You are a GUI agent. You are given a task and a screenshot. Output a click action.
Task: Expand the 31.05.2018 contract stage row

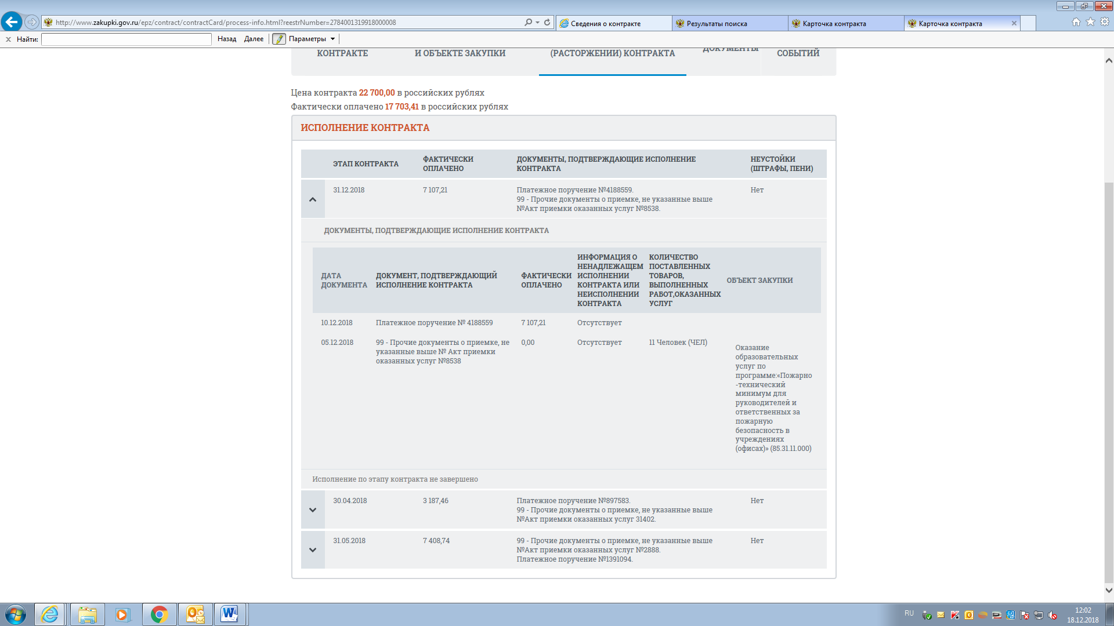pos(313,550)
